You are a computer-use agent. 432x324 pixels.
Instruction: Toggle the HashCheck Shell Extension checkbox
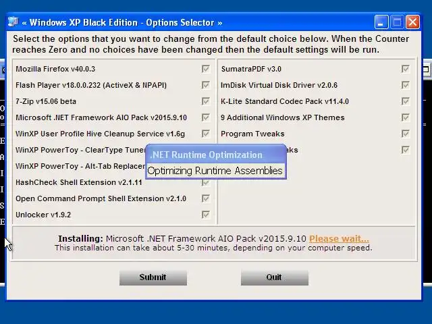[x=205, y=182]
